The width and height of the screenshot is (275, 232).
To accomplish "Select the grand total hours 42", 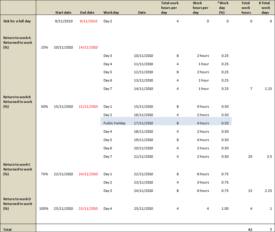I will click(x=250, y=230).
